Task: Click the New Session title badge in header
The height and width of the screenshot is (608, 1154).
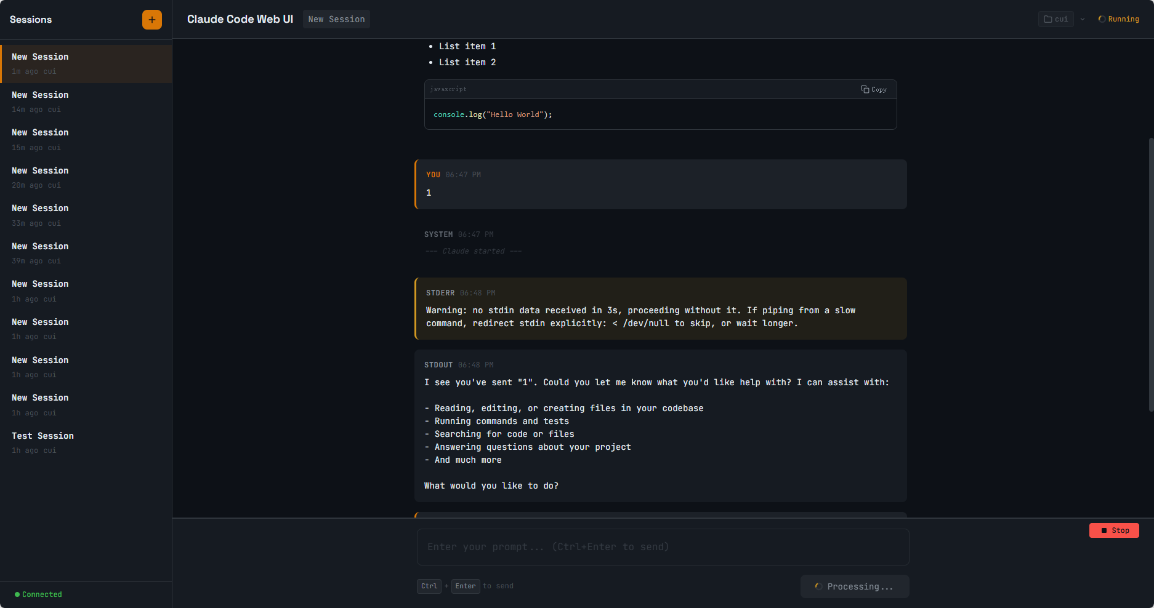Action: coord(336,19)
